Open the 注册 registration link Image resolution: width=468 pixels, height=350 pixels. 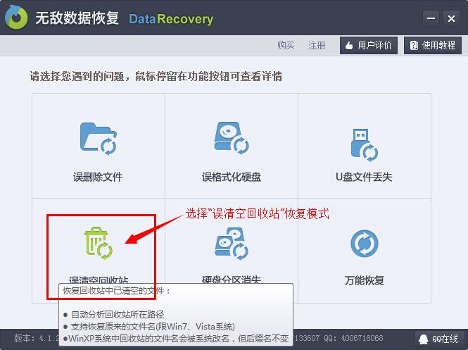(317, 45)
